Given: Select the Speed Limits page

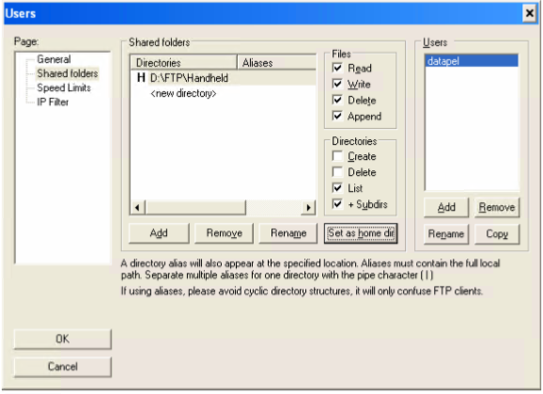Looking at the screenshot, I should point(64,87).
